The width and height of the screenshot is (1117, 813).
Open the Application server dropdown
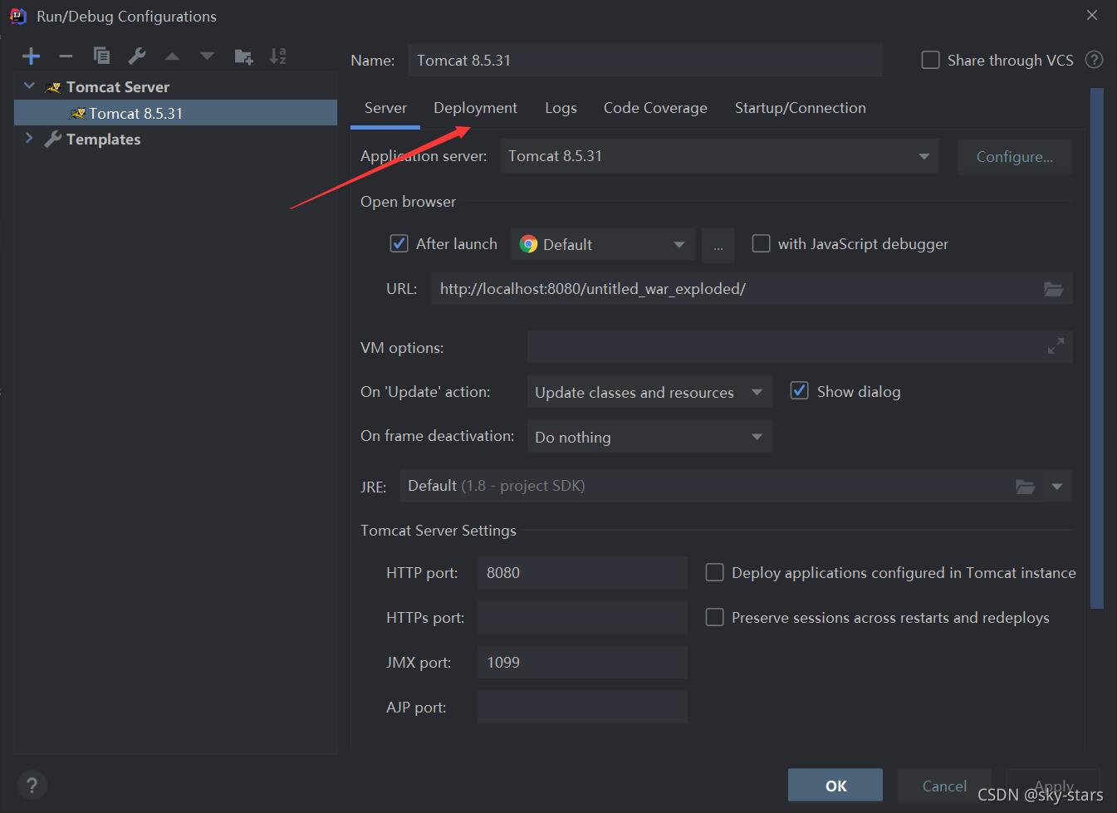(720, 156)
